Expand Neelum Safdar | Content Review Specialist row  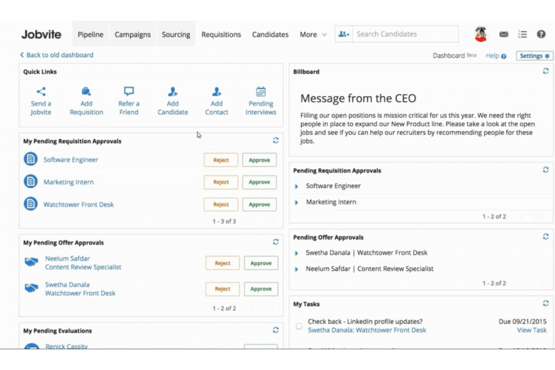click(x=297, y=269)
